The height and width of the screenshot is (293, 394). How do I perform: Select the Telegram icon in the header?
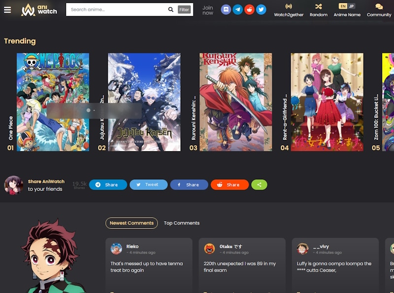pos(237,9)
